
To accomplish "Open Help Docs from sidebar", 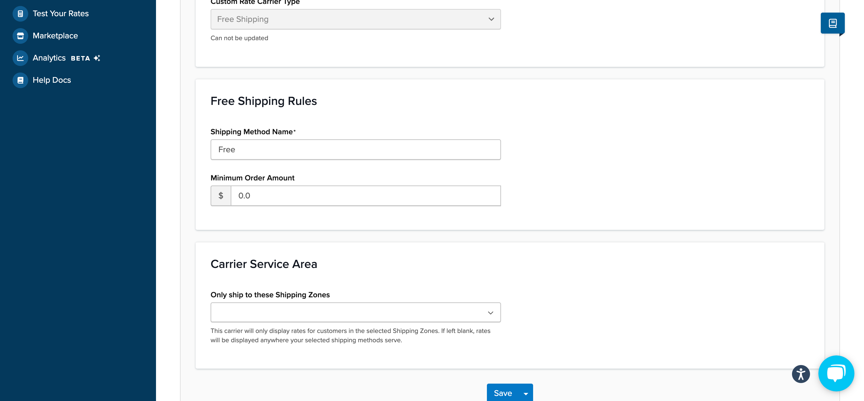I will tap(52, 80).
